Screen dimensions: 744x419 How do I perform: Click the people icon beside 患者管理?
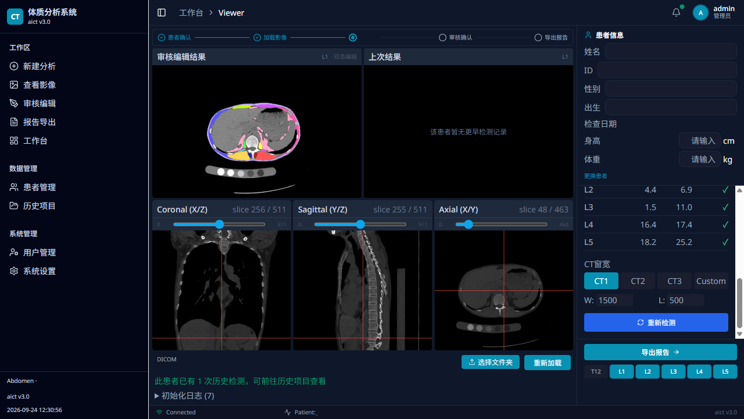point(14,187)
